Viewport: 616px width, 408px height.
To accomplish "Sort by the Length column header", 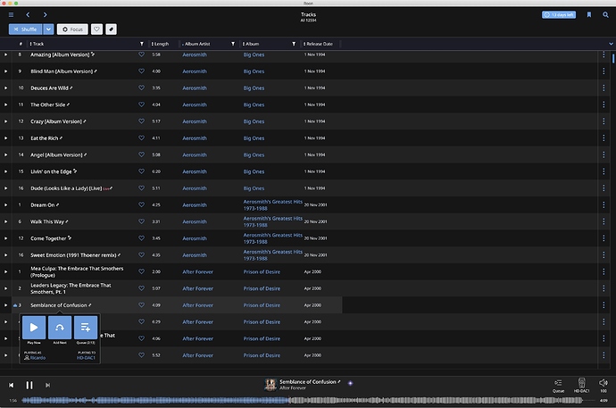I will coord(161,44).
